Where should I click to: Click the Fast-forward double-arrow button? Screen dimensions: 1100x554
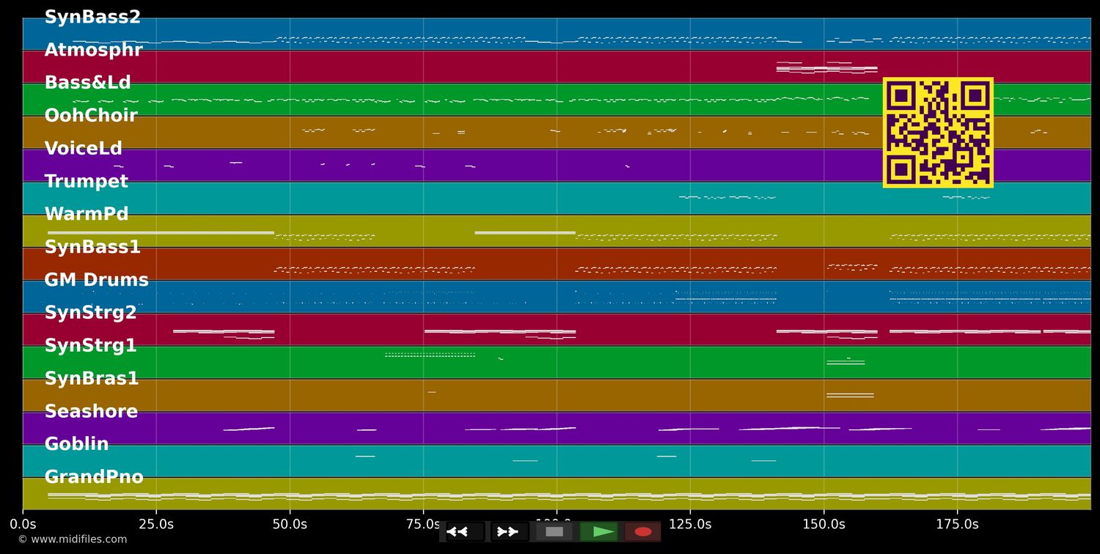[509, 532]
